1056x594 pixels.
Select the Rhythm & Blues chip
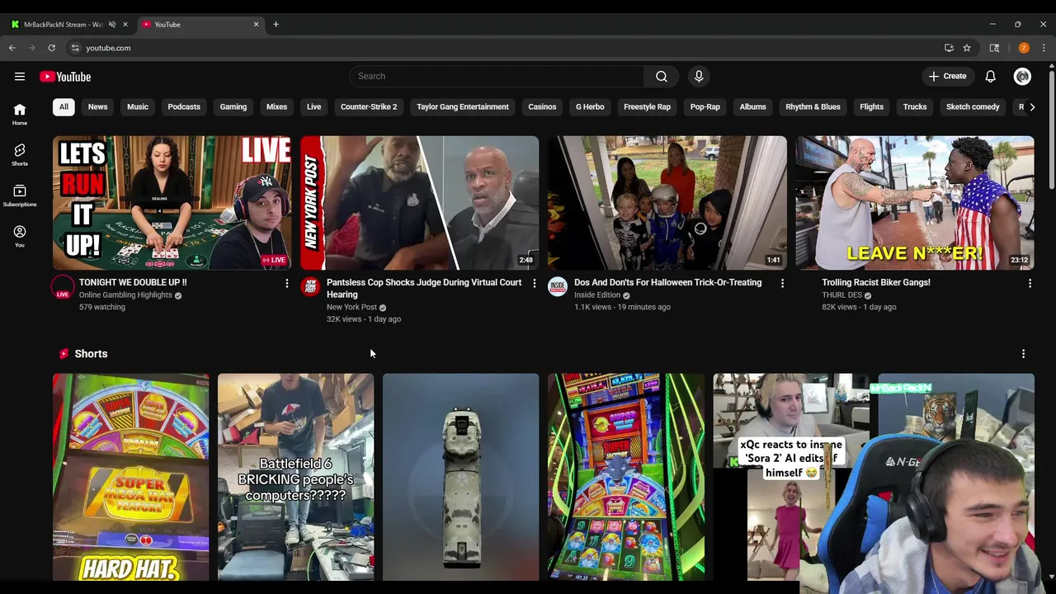point(813,106)
